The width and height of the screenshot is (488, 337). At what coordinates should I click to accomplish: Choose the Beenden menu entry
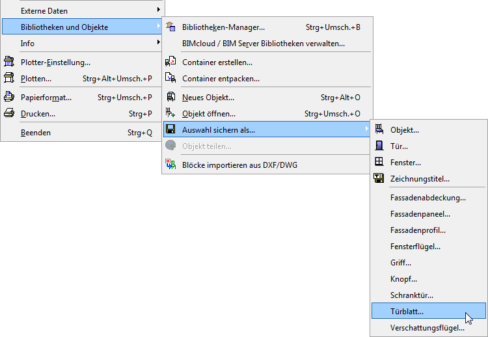36,133
